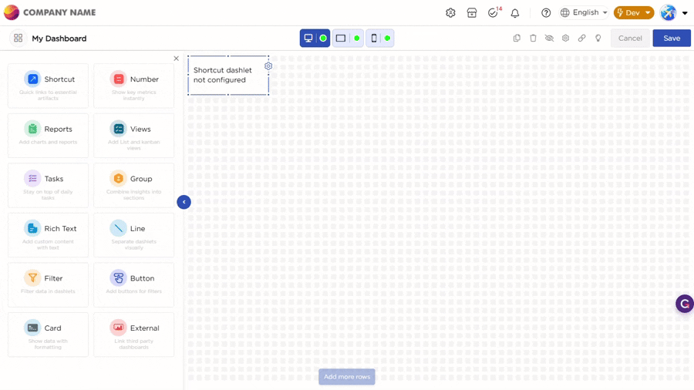694x390 pixels.
Task: Pick the Filter dashlet icon
Action: click(x=32, y=278)
